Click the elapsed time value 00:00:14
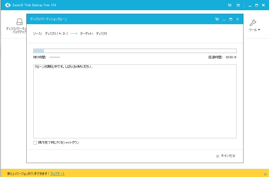 tap(231, 57)
